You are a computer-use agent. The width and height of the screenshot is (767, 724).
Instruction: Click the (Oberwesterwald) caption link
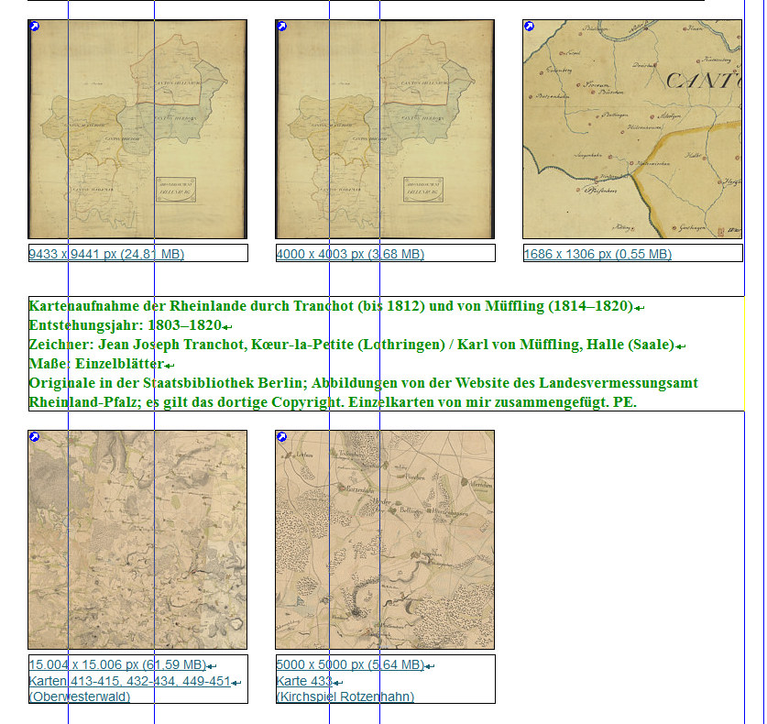tap(80, 697)
